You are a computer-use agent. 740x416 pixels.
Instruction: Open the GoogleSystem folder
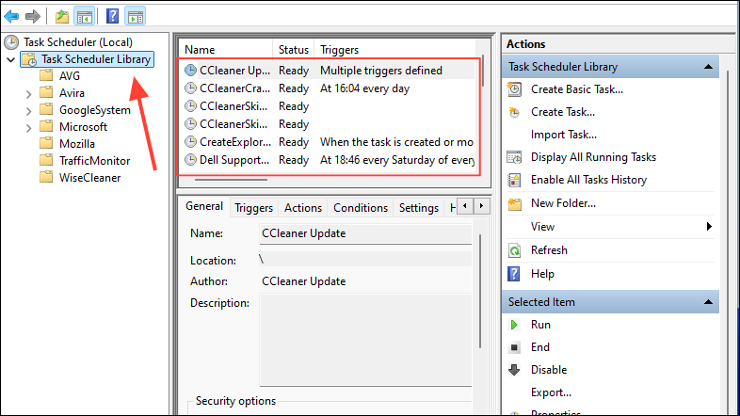[94, 110]
